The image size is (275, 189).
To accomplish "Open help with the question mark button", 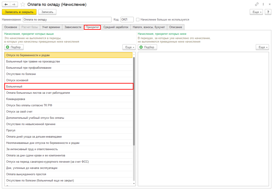I will [x=268, y=12].
